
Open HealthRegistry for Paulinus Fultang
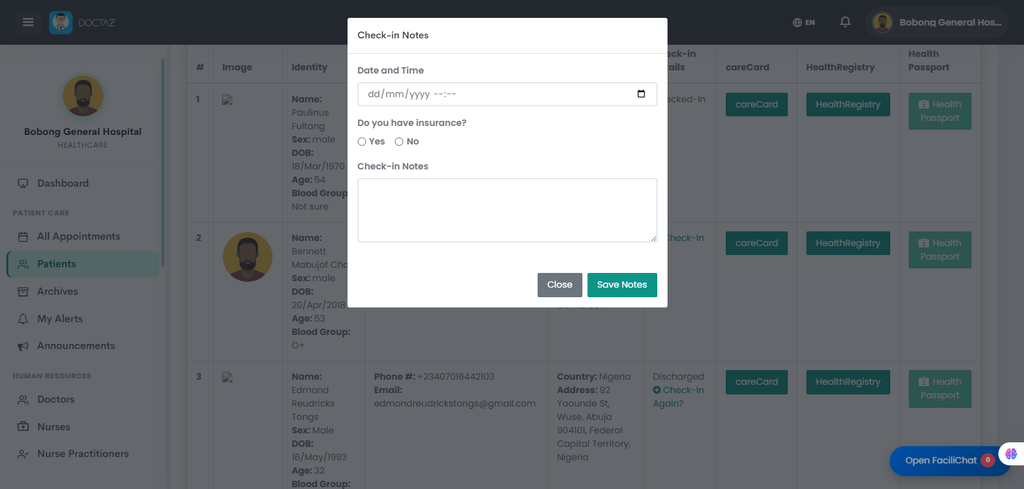click(x=848, y=105)
